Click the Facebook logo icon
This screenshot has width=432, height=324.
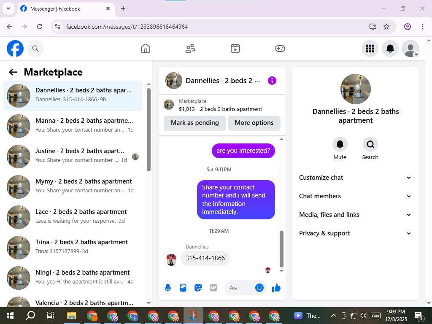click(x=15, y=49)
